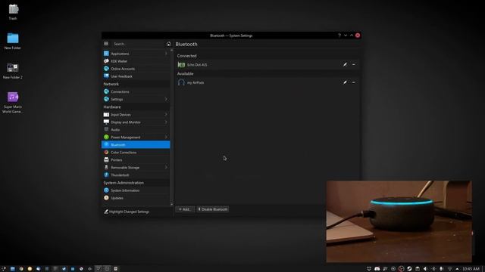Open the network Wi-Fi tray icon
Screen dimensions: 485x272
click(x=449, y=269)
